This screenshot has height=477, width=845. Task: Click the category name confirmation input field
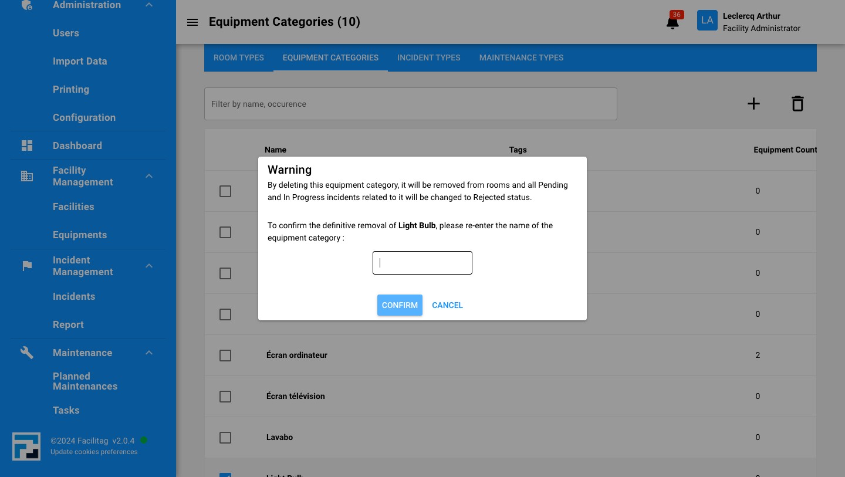click(422, 263)
